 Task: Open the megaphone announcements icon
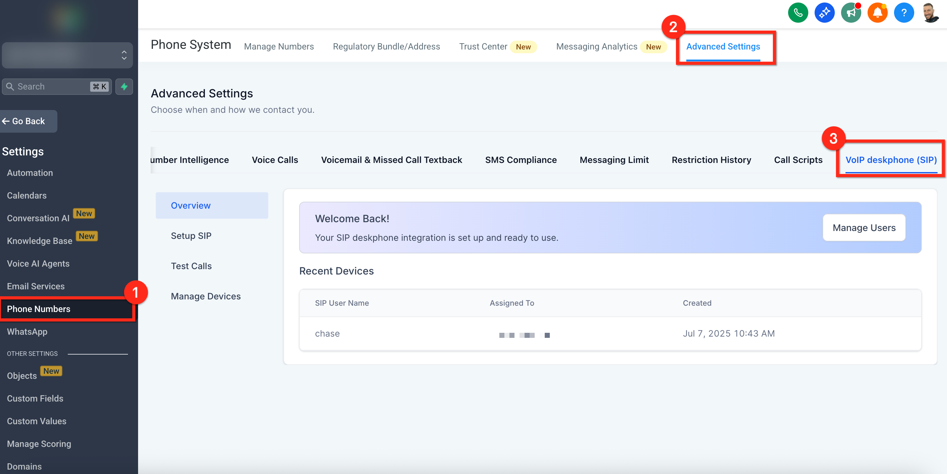coord(851,13)
